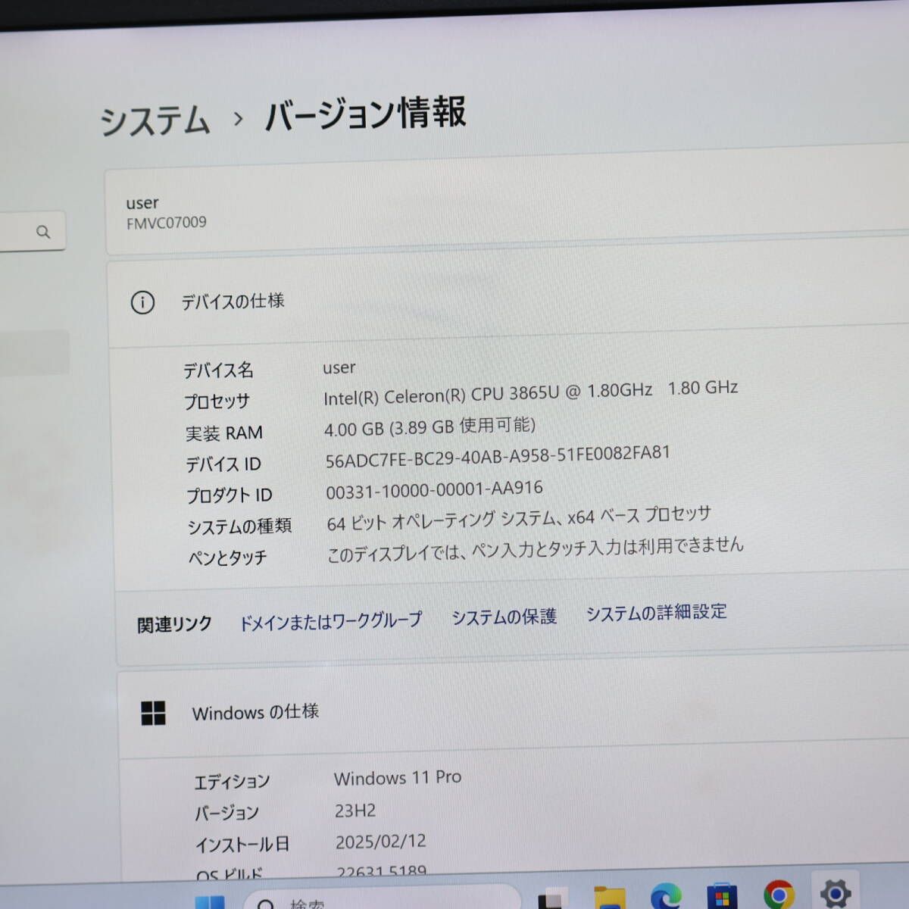Select the システムの種類 label

(239, 526)
